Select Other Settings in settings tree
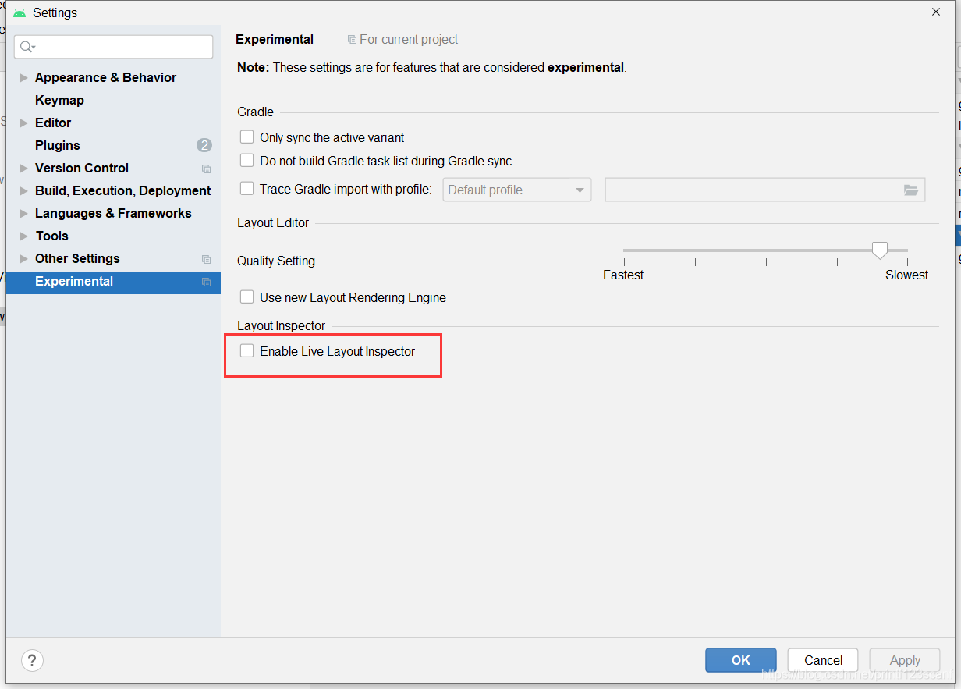 pos(77,258)
